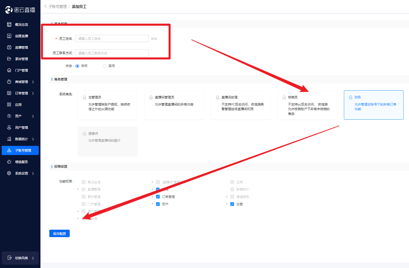Click the 员工姓名 input field
409x268 pixels.
pyautogui.click(x=112, y=39)
